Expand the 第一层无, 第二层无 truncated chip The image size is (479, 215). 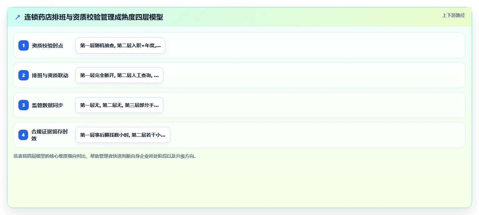coord(119,105)
